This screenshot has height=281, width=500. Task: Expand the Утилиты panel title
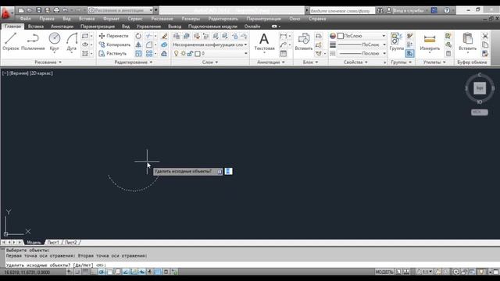(x=434, y=62)
